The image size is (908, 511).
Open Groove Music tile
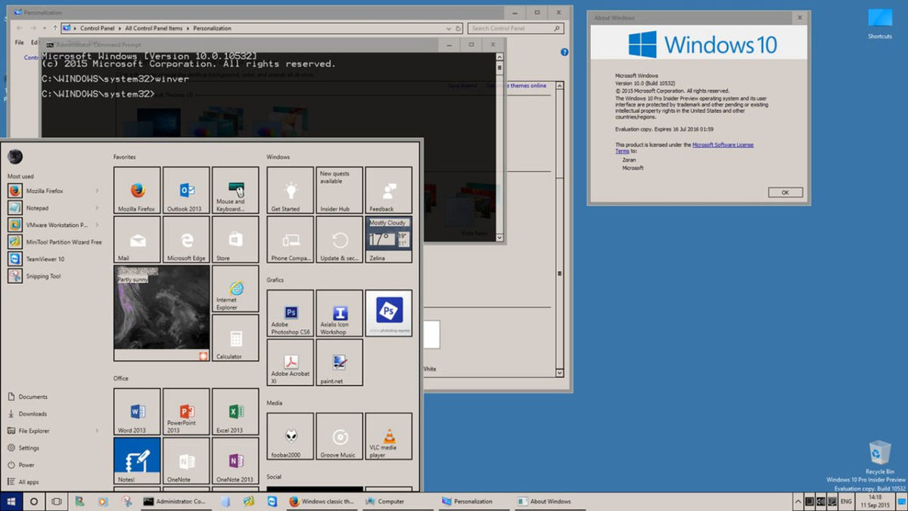coord(339,437)
